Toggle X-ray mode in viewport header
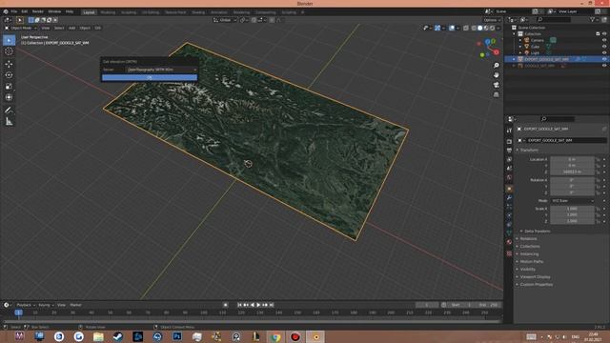The height and width of the screenshot is (343, 610). point(466,28)
